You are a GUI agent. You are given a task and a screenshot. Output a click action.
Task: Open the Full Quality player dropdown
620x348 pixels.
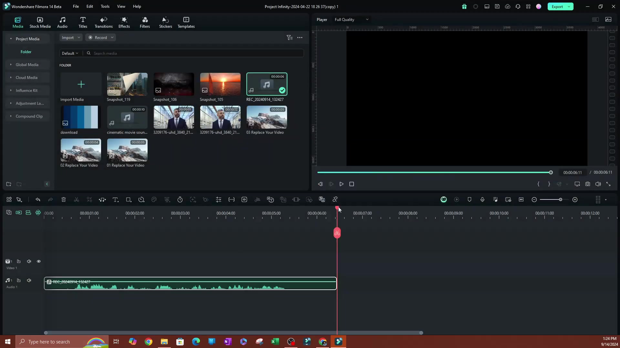pyautogui.click(x=351, y=20)
